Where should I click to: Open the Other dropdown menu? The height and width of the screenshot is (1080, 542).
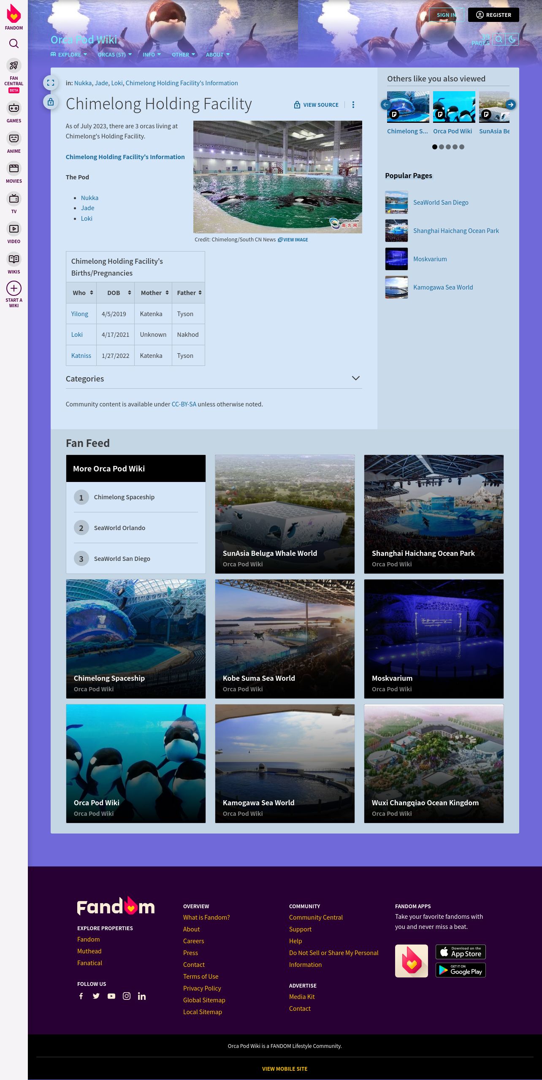pos(184,54)
